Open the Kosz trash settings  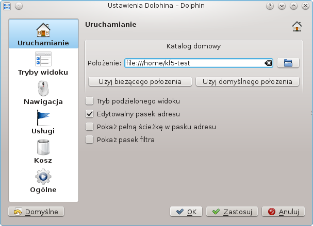pyautogui.click(x=43, y=148)
